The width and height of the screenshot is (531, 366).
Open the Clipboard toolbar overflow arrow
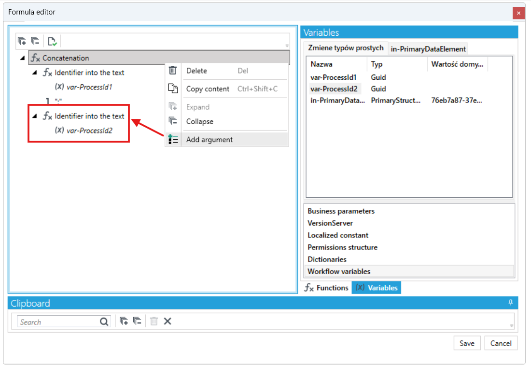(511, 326)
